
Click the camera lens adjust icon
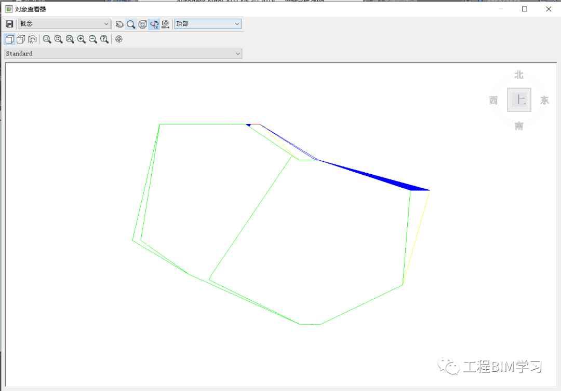[32, 39]
